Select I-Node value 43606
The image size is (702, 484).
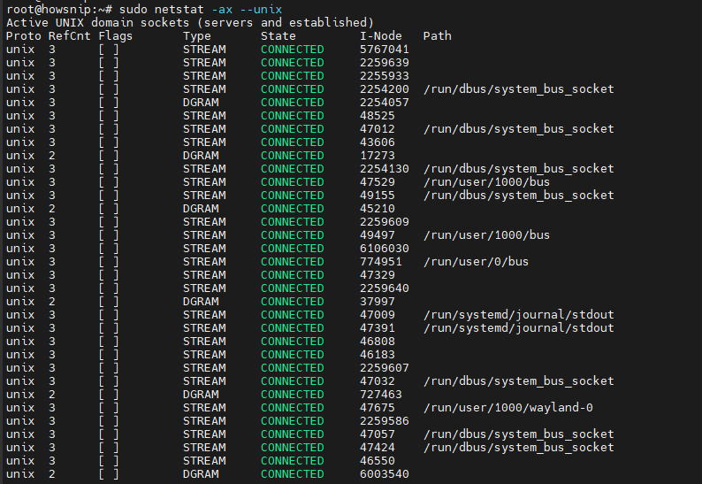point(377,142)
